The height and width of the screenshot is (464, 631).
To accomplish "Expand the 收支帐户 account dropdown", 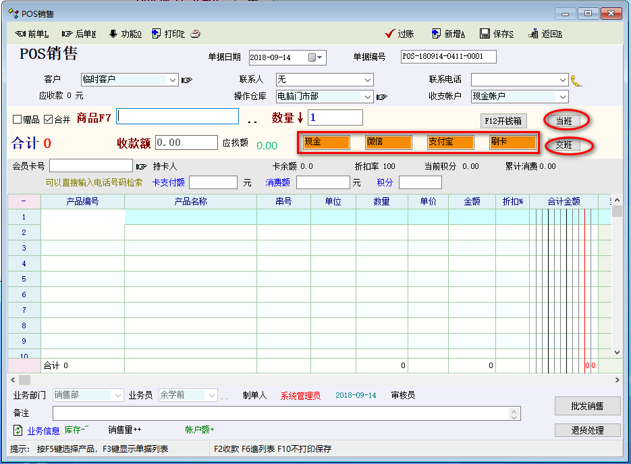I will [563, 97].
